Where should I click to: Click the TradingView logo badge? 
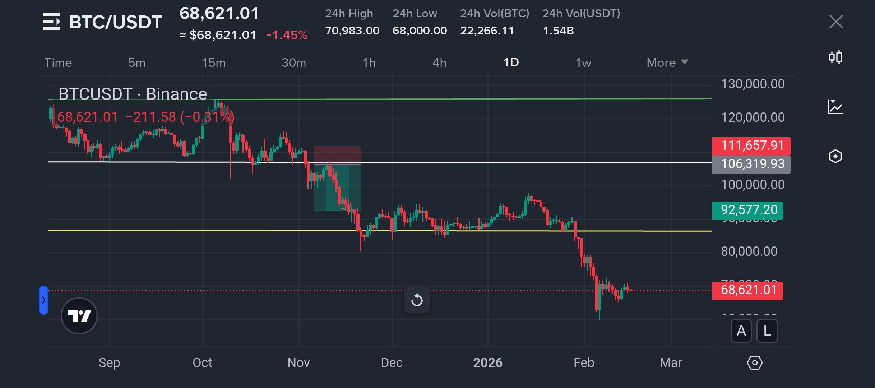(x=79, y=316)
